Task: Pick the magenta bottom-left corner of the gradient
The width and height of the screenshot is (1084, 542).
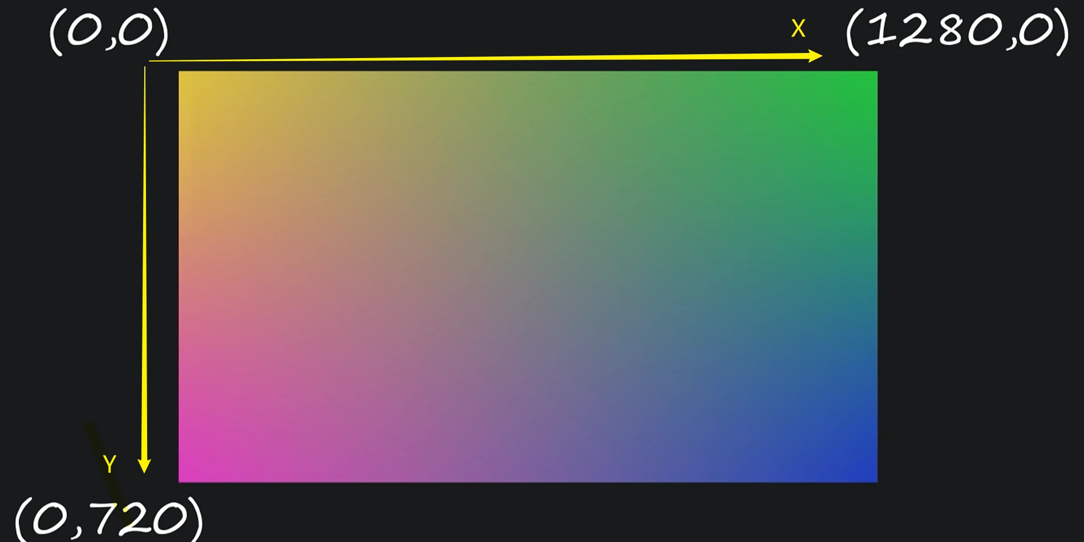Action: click(184, 477)
